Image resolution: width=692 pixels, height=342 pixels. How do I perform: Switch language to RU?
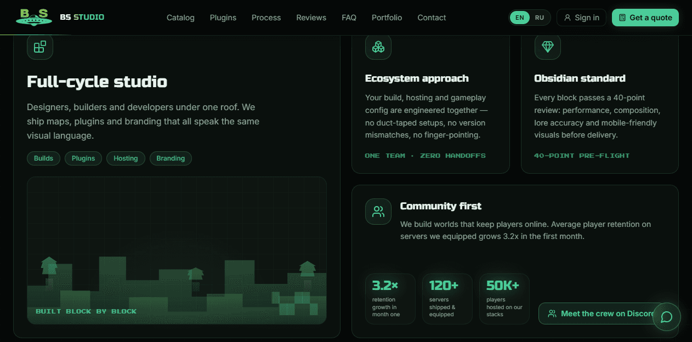tap(540, 18)
